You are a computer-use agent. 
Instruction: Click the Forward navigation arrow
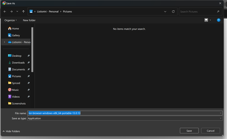click(11, 12)
